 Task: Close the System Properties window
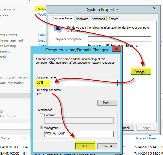[x=154, y=8]
